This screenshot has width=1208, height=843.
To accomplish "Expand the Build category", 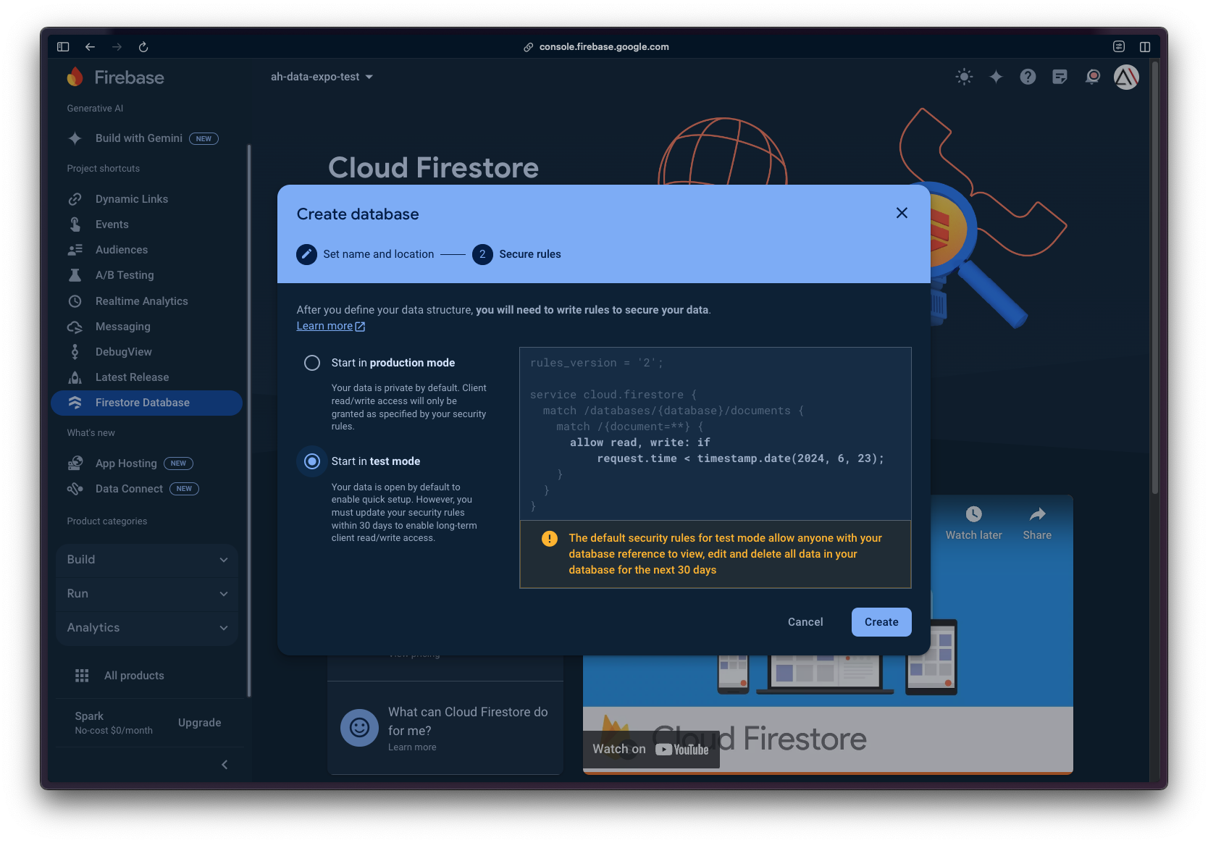I will [147, 560].
